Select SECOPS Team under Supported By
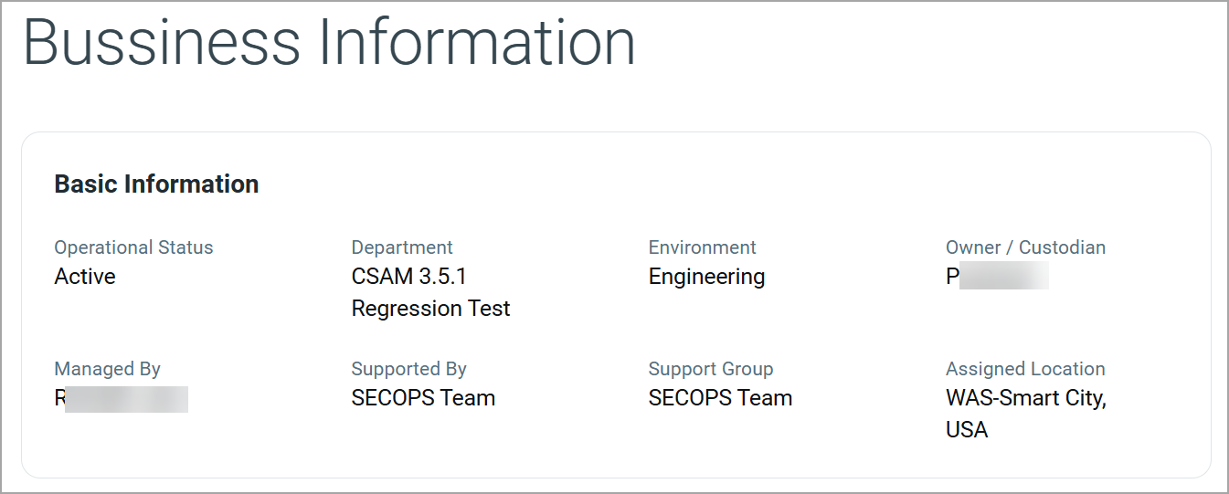The width and height of the screenshot is (1229, 494). pos(423,398)
